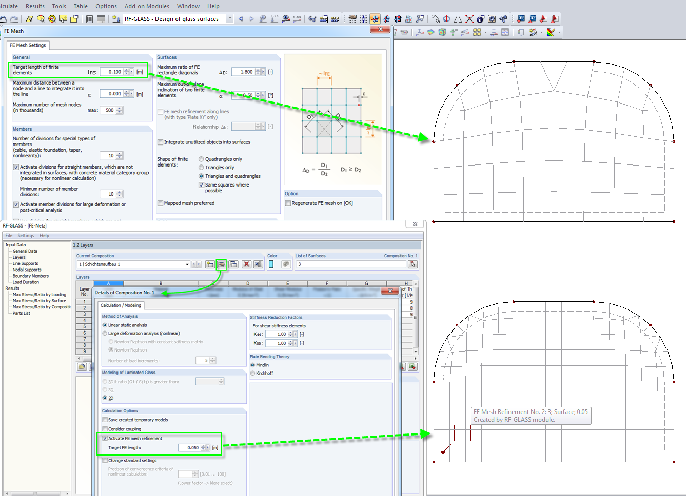Open the Add-on Modules menu
Image resolution: width=686 pixels, height=496 pixels.
(x=147, y=6)
